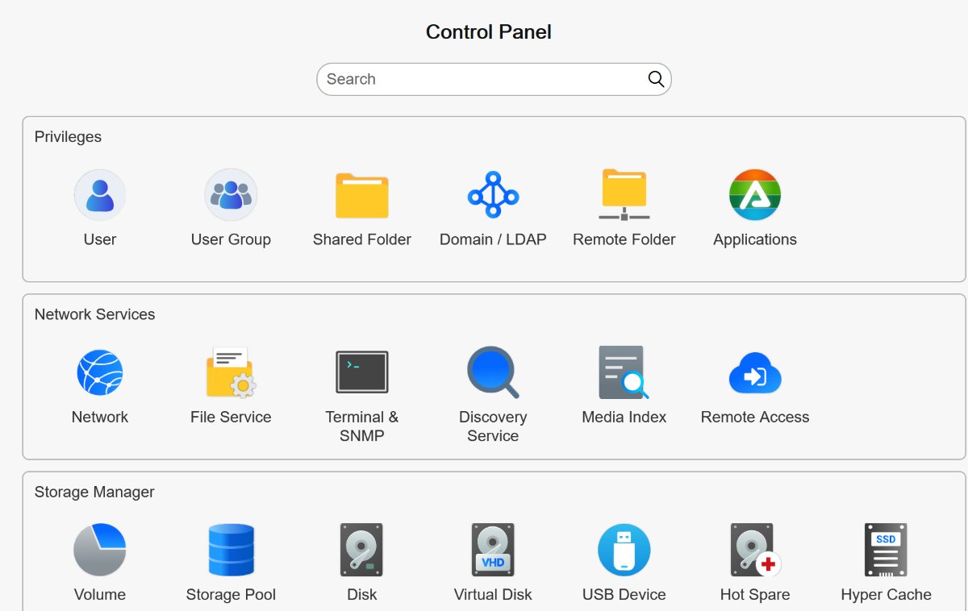Open the Storage Pool icon
Image resolution: width=968 pixels, height=611 pixels.
click(231, 550)
